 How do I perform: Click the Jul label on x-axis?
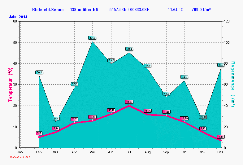point(129,152)
